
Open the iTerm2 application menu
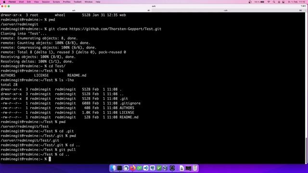pyautogui.click(x=12, y=2)
